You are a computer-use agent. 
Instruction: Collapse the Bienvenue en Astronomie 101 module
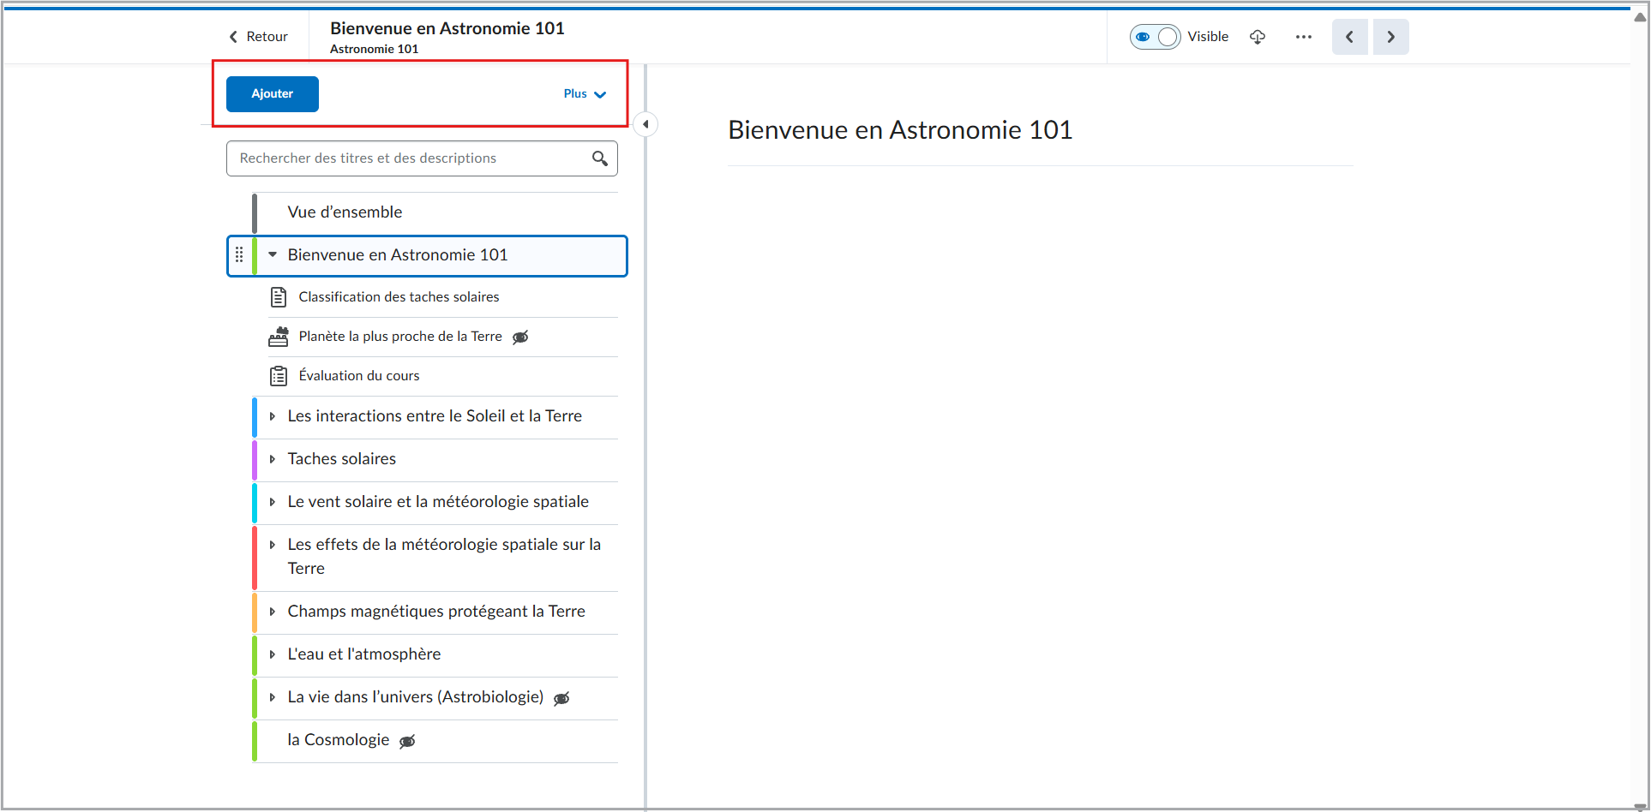pyautogui.click(x=273, y=254)
